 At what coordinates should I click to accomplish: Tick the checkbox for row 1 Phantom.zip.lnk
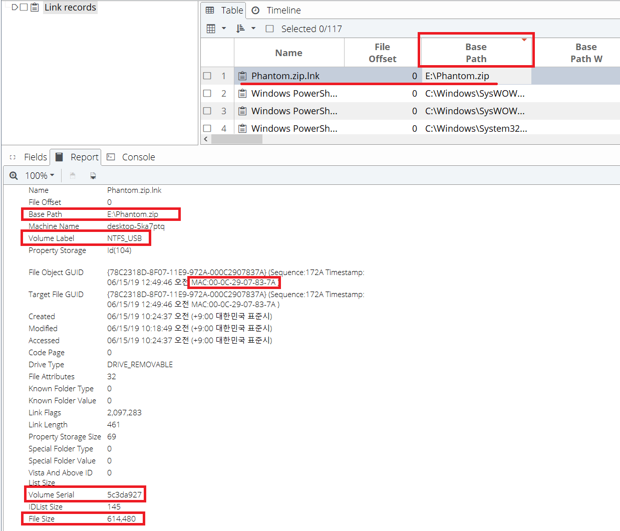[x=207, y=76]
